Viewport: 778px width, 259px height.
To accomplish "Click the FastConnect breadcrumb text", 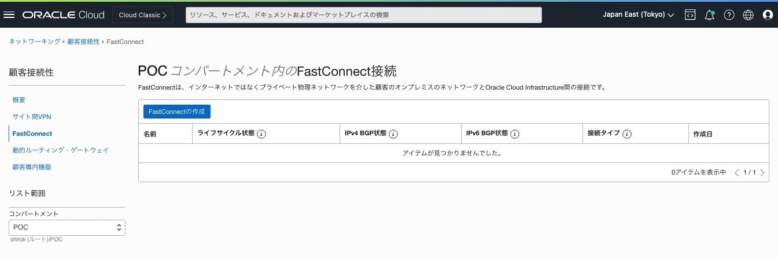I will (126, 42).
